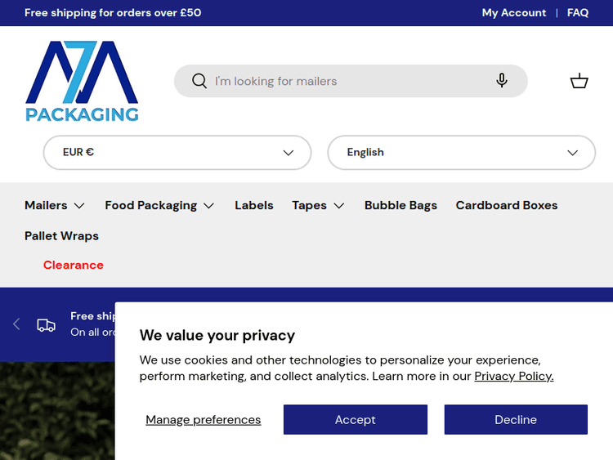Open the EUR € currency dropdown

(x=177, y=153)
